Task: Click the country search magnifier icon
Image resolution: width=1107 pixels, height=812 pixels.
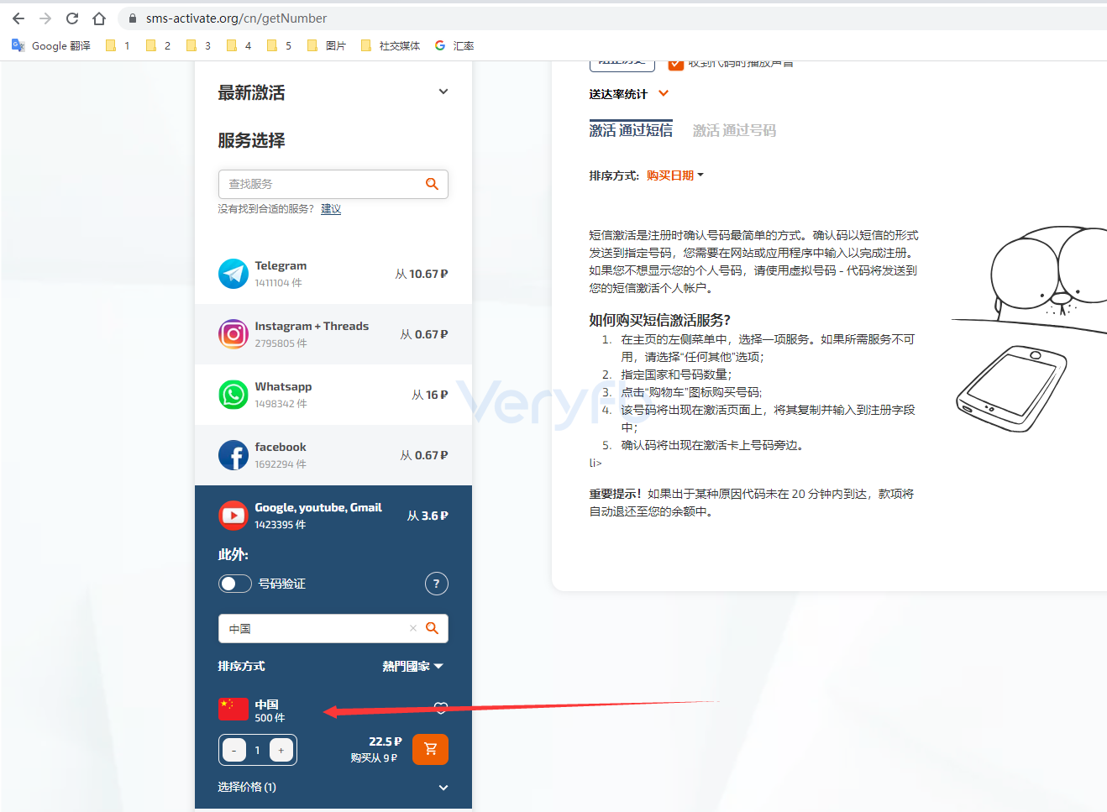Action: [432, 628]
